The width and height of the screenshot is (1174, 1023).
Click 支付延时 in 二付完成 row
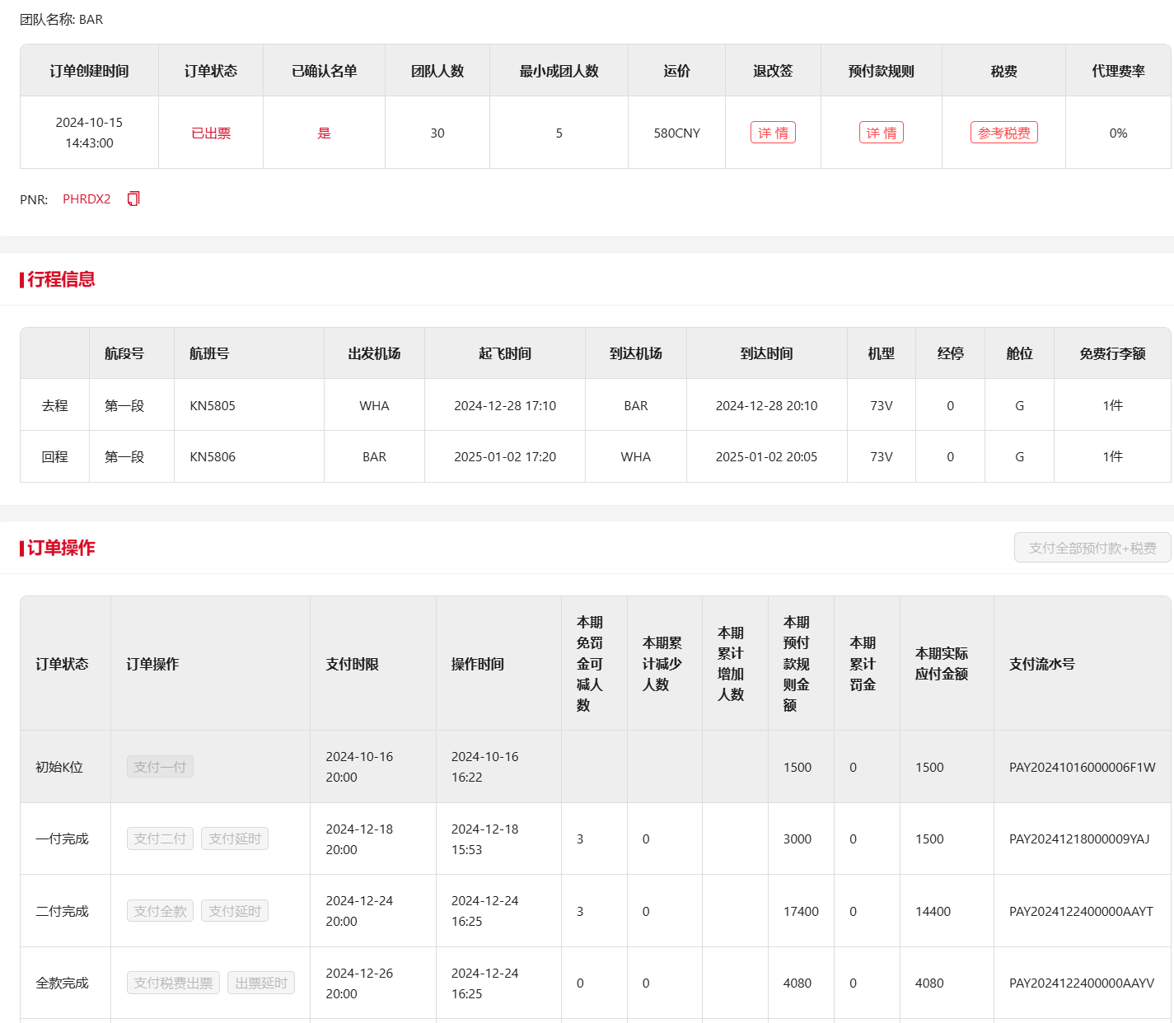tap(235, 911)
